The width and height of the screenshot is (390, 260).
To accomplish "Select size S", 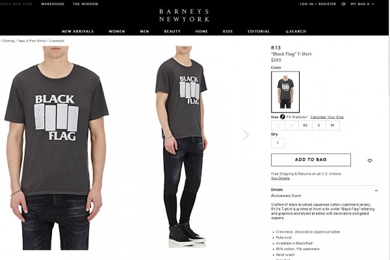I will (x=318, y=125).
